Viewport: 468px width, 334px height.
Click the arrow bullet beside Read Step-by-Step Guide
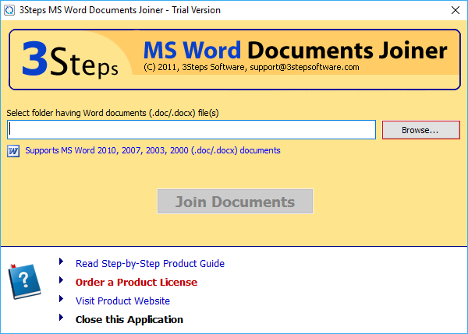pos(61,262)
